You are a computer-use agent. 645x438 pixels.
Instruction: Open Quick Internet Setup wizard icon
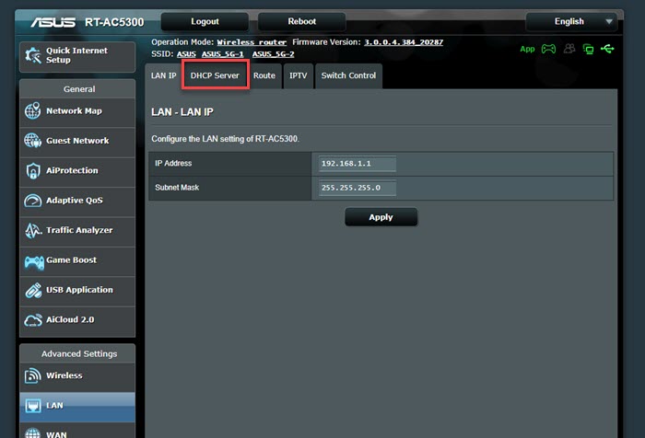pos(33,55)
